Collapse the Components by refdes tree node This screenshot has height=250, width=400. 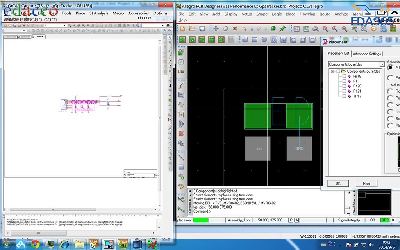(332, 71)
